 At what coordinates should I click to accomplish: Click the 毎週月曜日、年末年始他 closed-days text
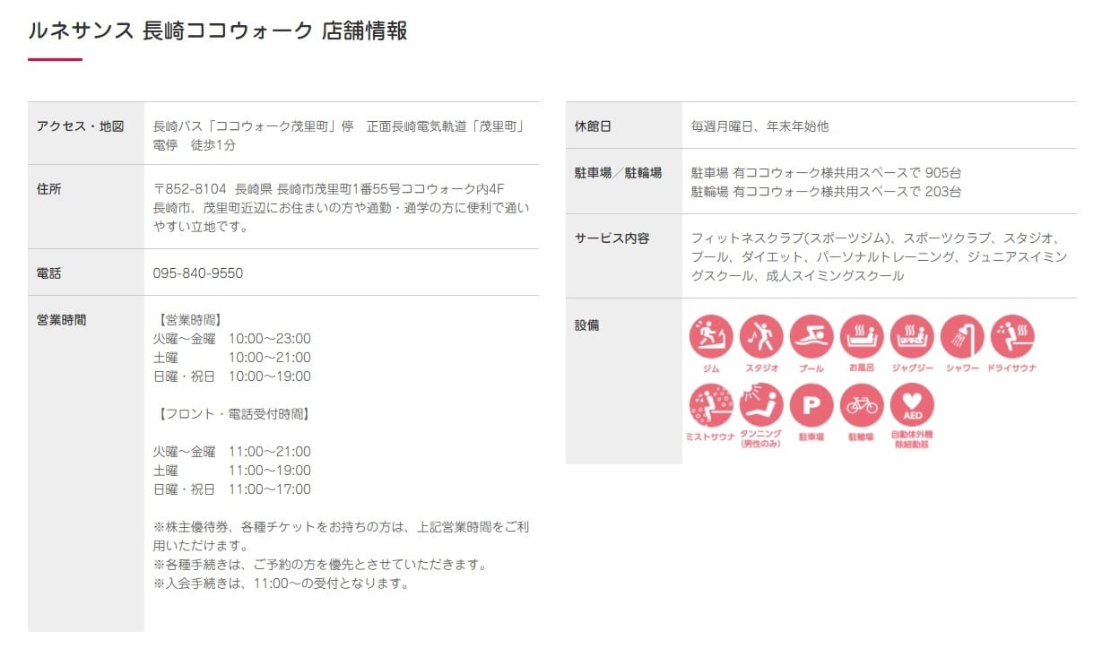[x=759, y=126]
